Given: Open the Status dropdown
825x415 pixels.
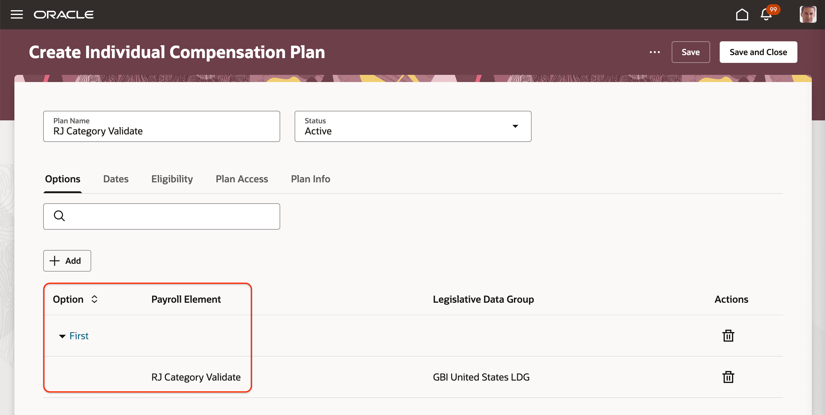Looking at the screenshot, I should coord(515,126).
